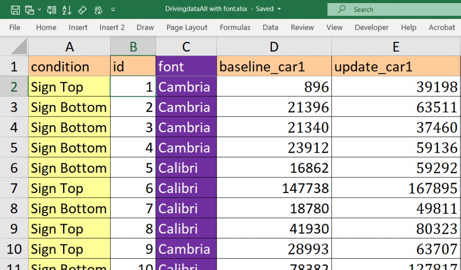Switch to the Home ribbon tab
Screen dimensions: 461x270
tap(46, 27)
